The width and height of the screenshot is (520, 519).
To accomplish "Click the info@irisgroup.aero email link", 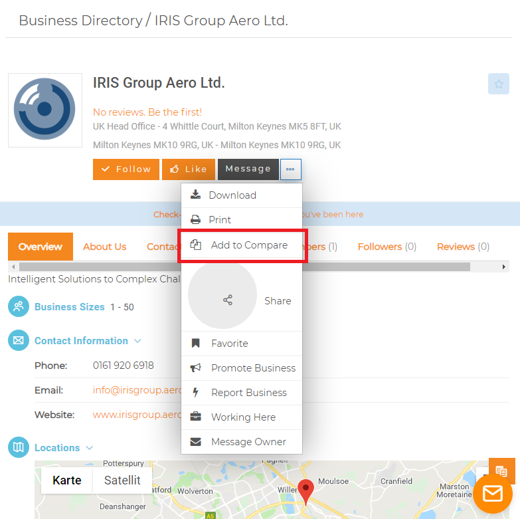I will (x=137, y=390).
